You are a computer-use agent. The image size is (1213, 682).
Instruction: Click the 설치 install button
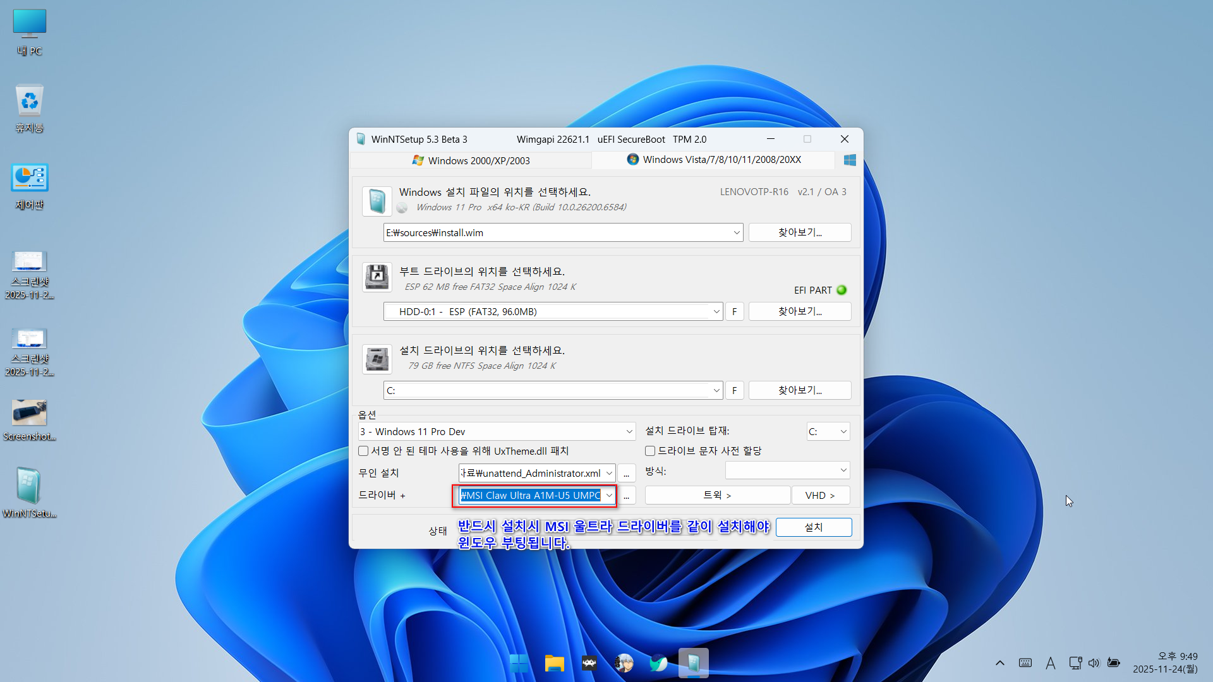pos(813,527)
